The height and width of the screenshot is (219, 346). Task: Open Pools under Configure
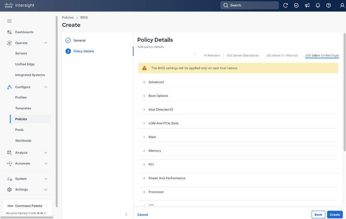pyautogui.click(x=19, y=130)
